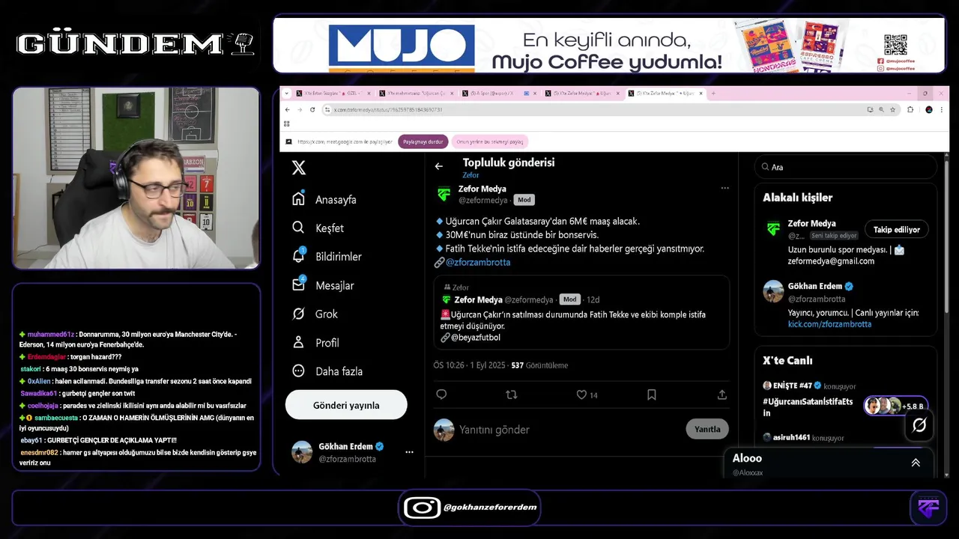959x539 pixels.
Task: Open Keşfet search page
Action: click(318, 228)
